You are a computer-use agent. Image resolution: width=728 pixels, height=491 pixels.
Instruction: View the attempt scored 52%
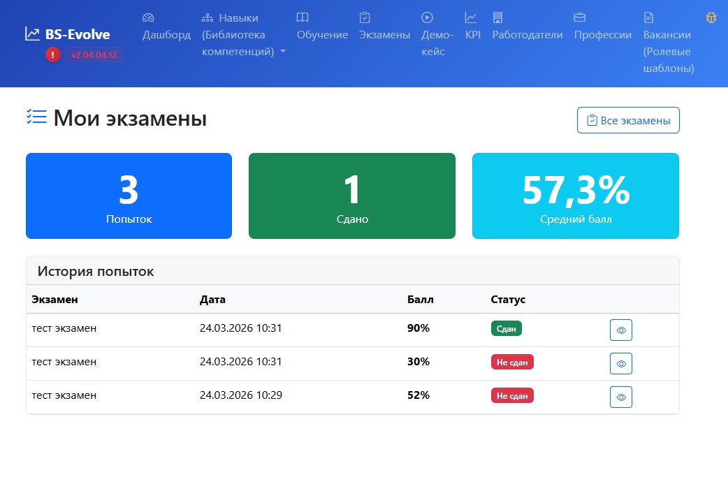pyautogui.click(x=620, y=397)
